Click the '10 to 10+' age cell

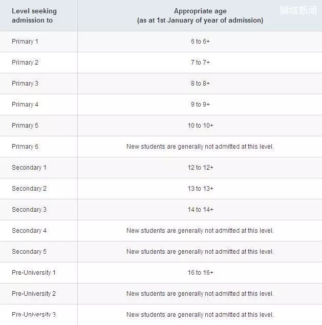coord(200,126)
